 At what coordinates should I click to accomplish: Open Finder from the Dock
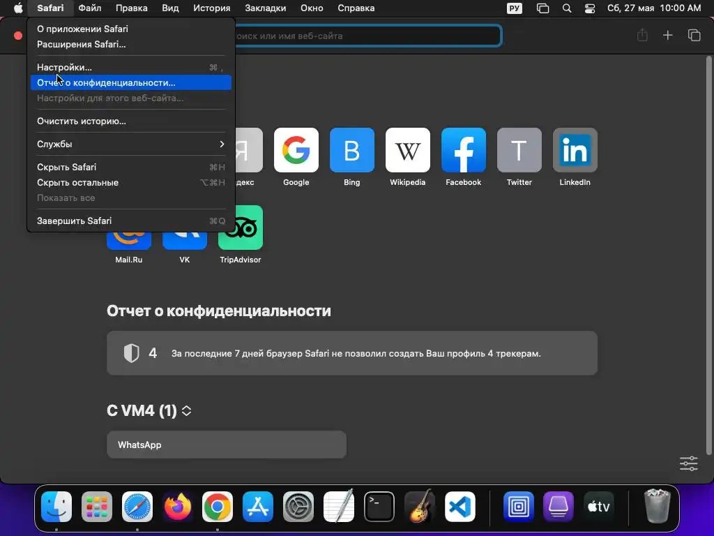tap(56, 507)
